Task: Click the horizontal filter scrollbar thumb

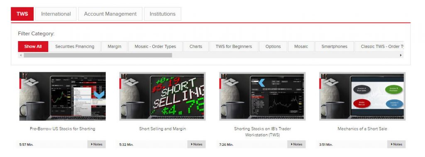Action: [x=98, y=55]
